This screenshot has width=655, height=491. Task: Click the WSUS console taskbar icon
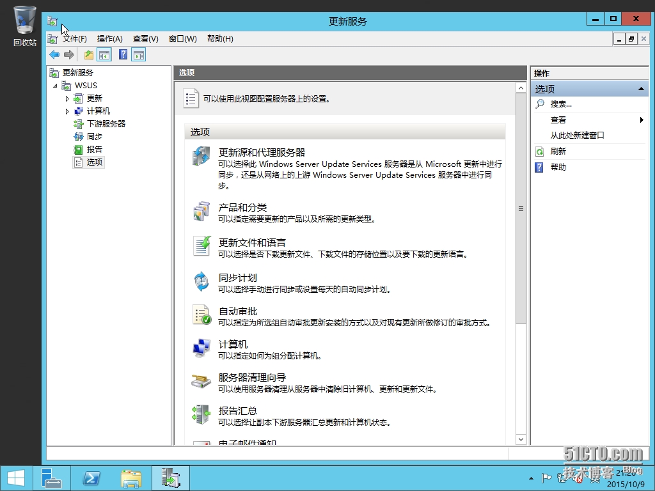point(170,478)
